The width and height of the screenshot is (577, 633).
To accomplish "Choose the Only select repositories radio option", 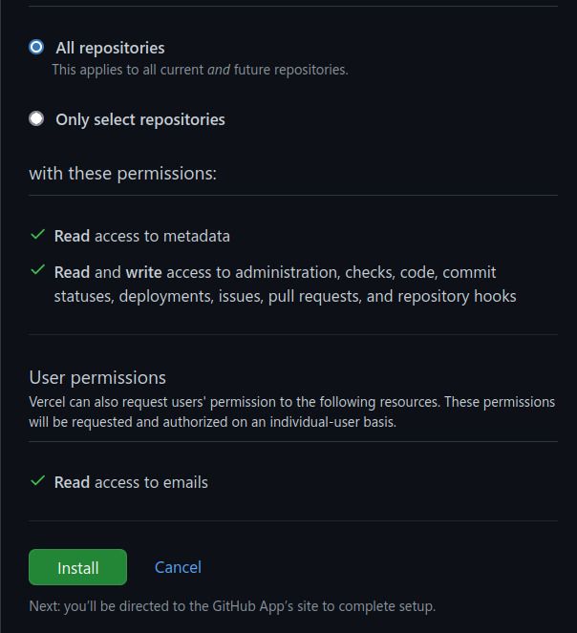I will [x=36, y=118].
